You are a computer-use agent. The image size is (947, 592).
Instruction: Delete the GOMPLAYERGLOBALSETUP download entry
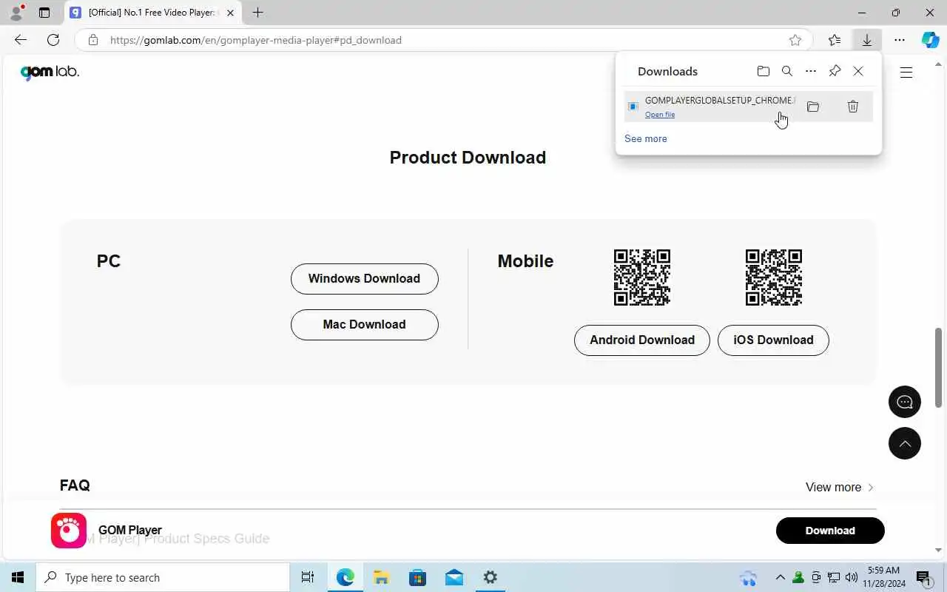tap(853, 107)
